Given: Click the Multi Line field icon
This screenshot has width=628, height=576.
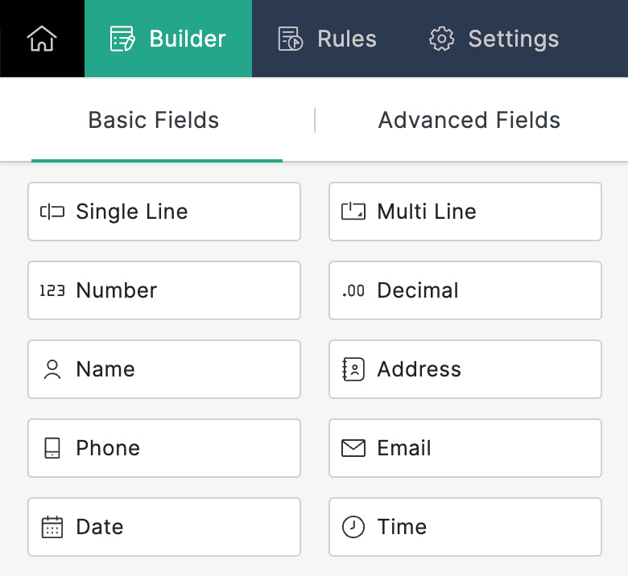Looking at the screenshot, I should click(x=353, y=212).
